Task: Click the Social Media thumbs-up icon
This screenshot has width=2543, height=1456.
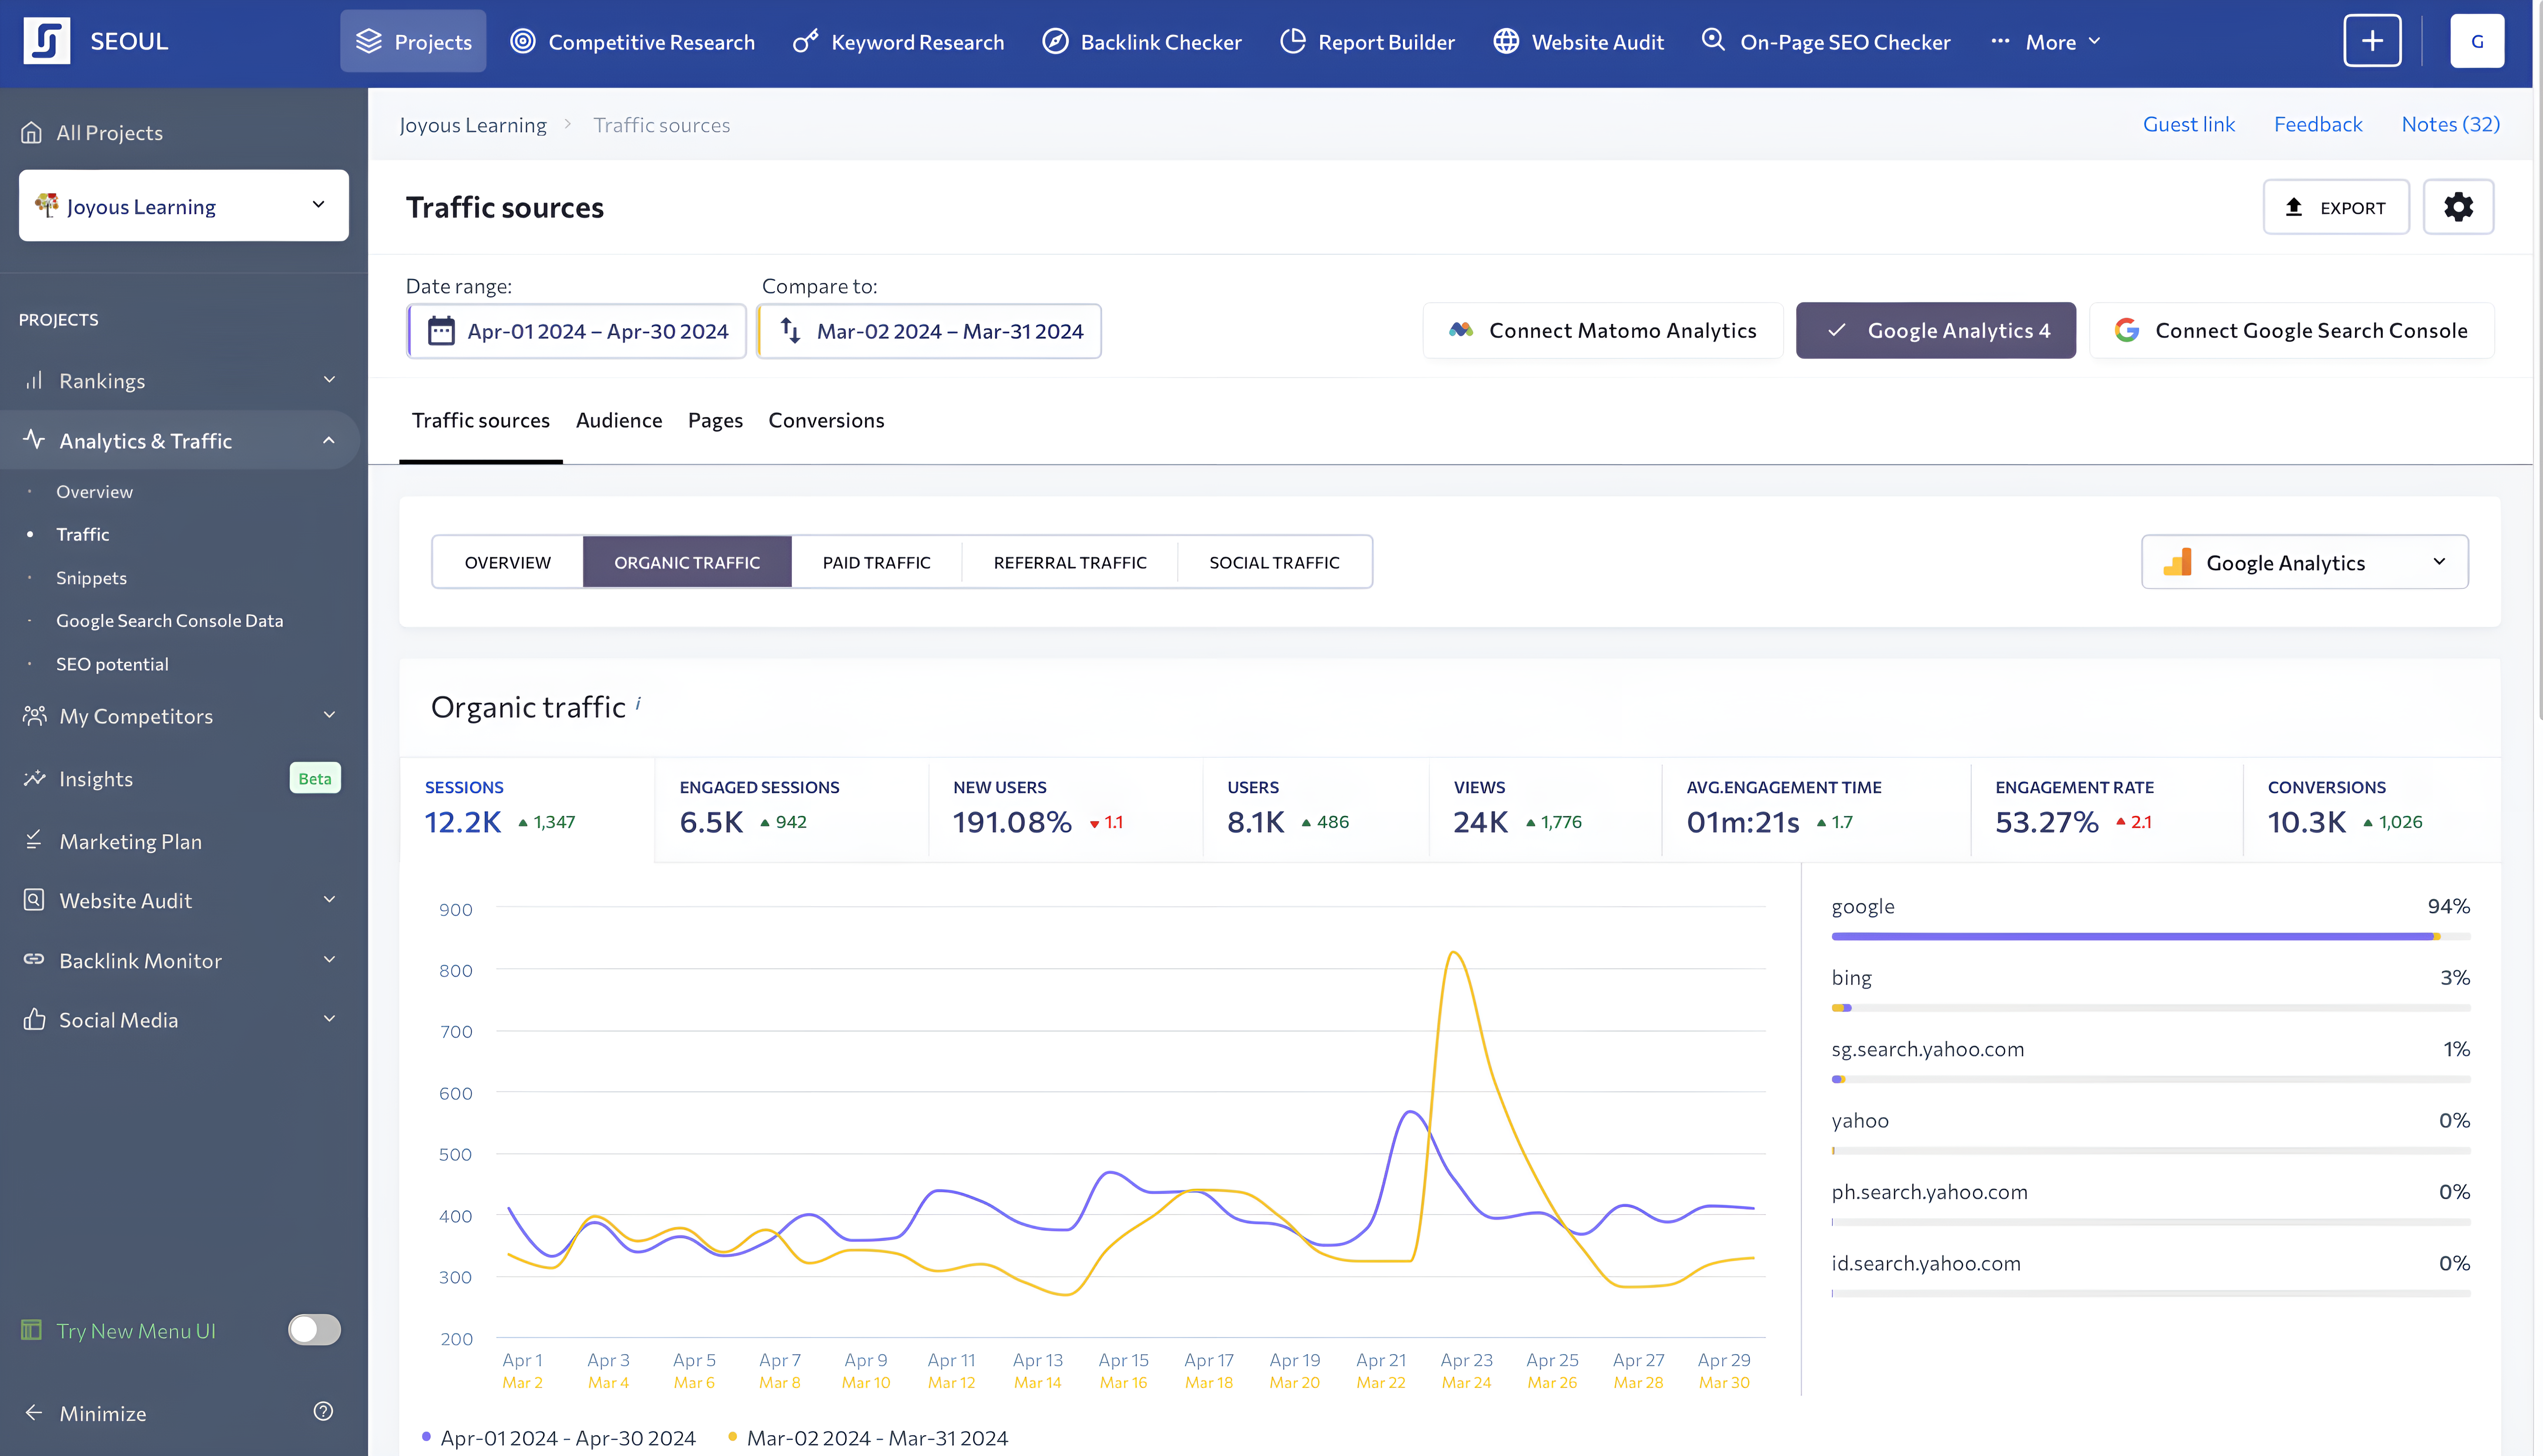Action: point(34,1019)
